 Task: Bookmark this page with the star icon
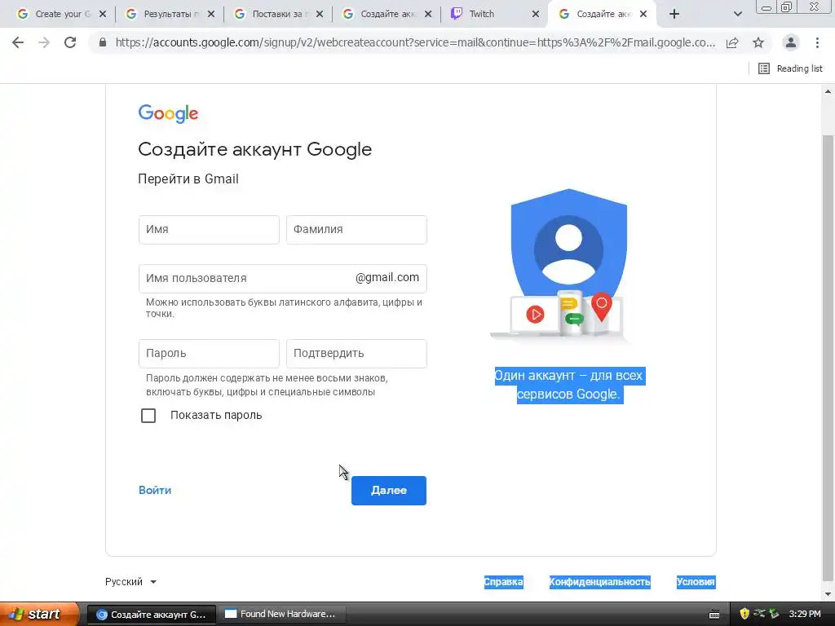click(x=758, y=42)
